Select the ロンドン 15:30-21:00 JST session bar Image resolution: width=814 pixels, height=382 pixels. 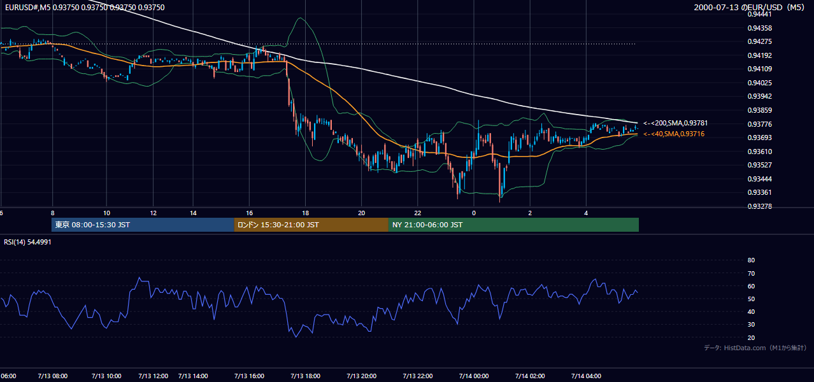311,225
